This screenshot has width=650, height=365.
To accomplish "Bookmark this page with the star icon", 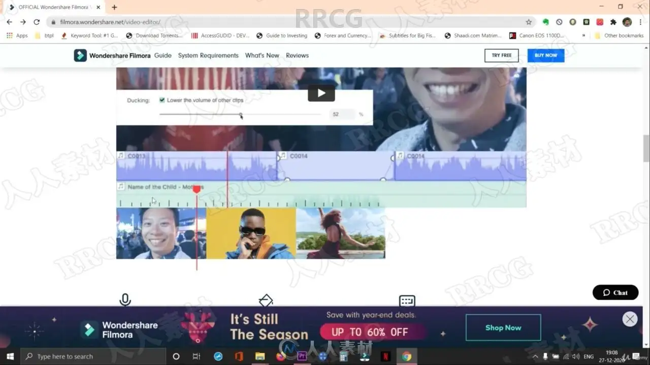I will click(x=529, y=22).
